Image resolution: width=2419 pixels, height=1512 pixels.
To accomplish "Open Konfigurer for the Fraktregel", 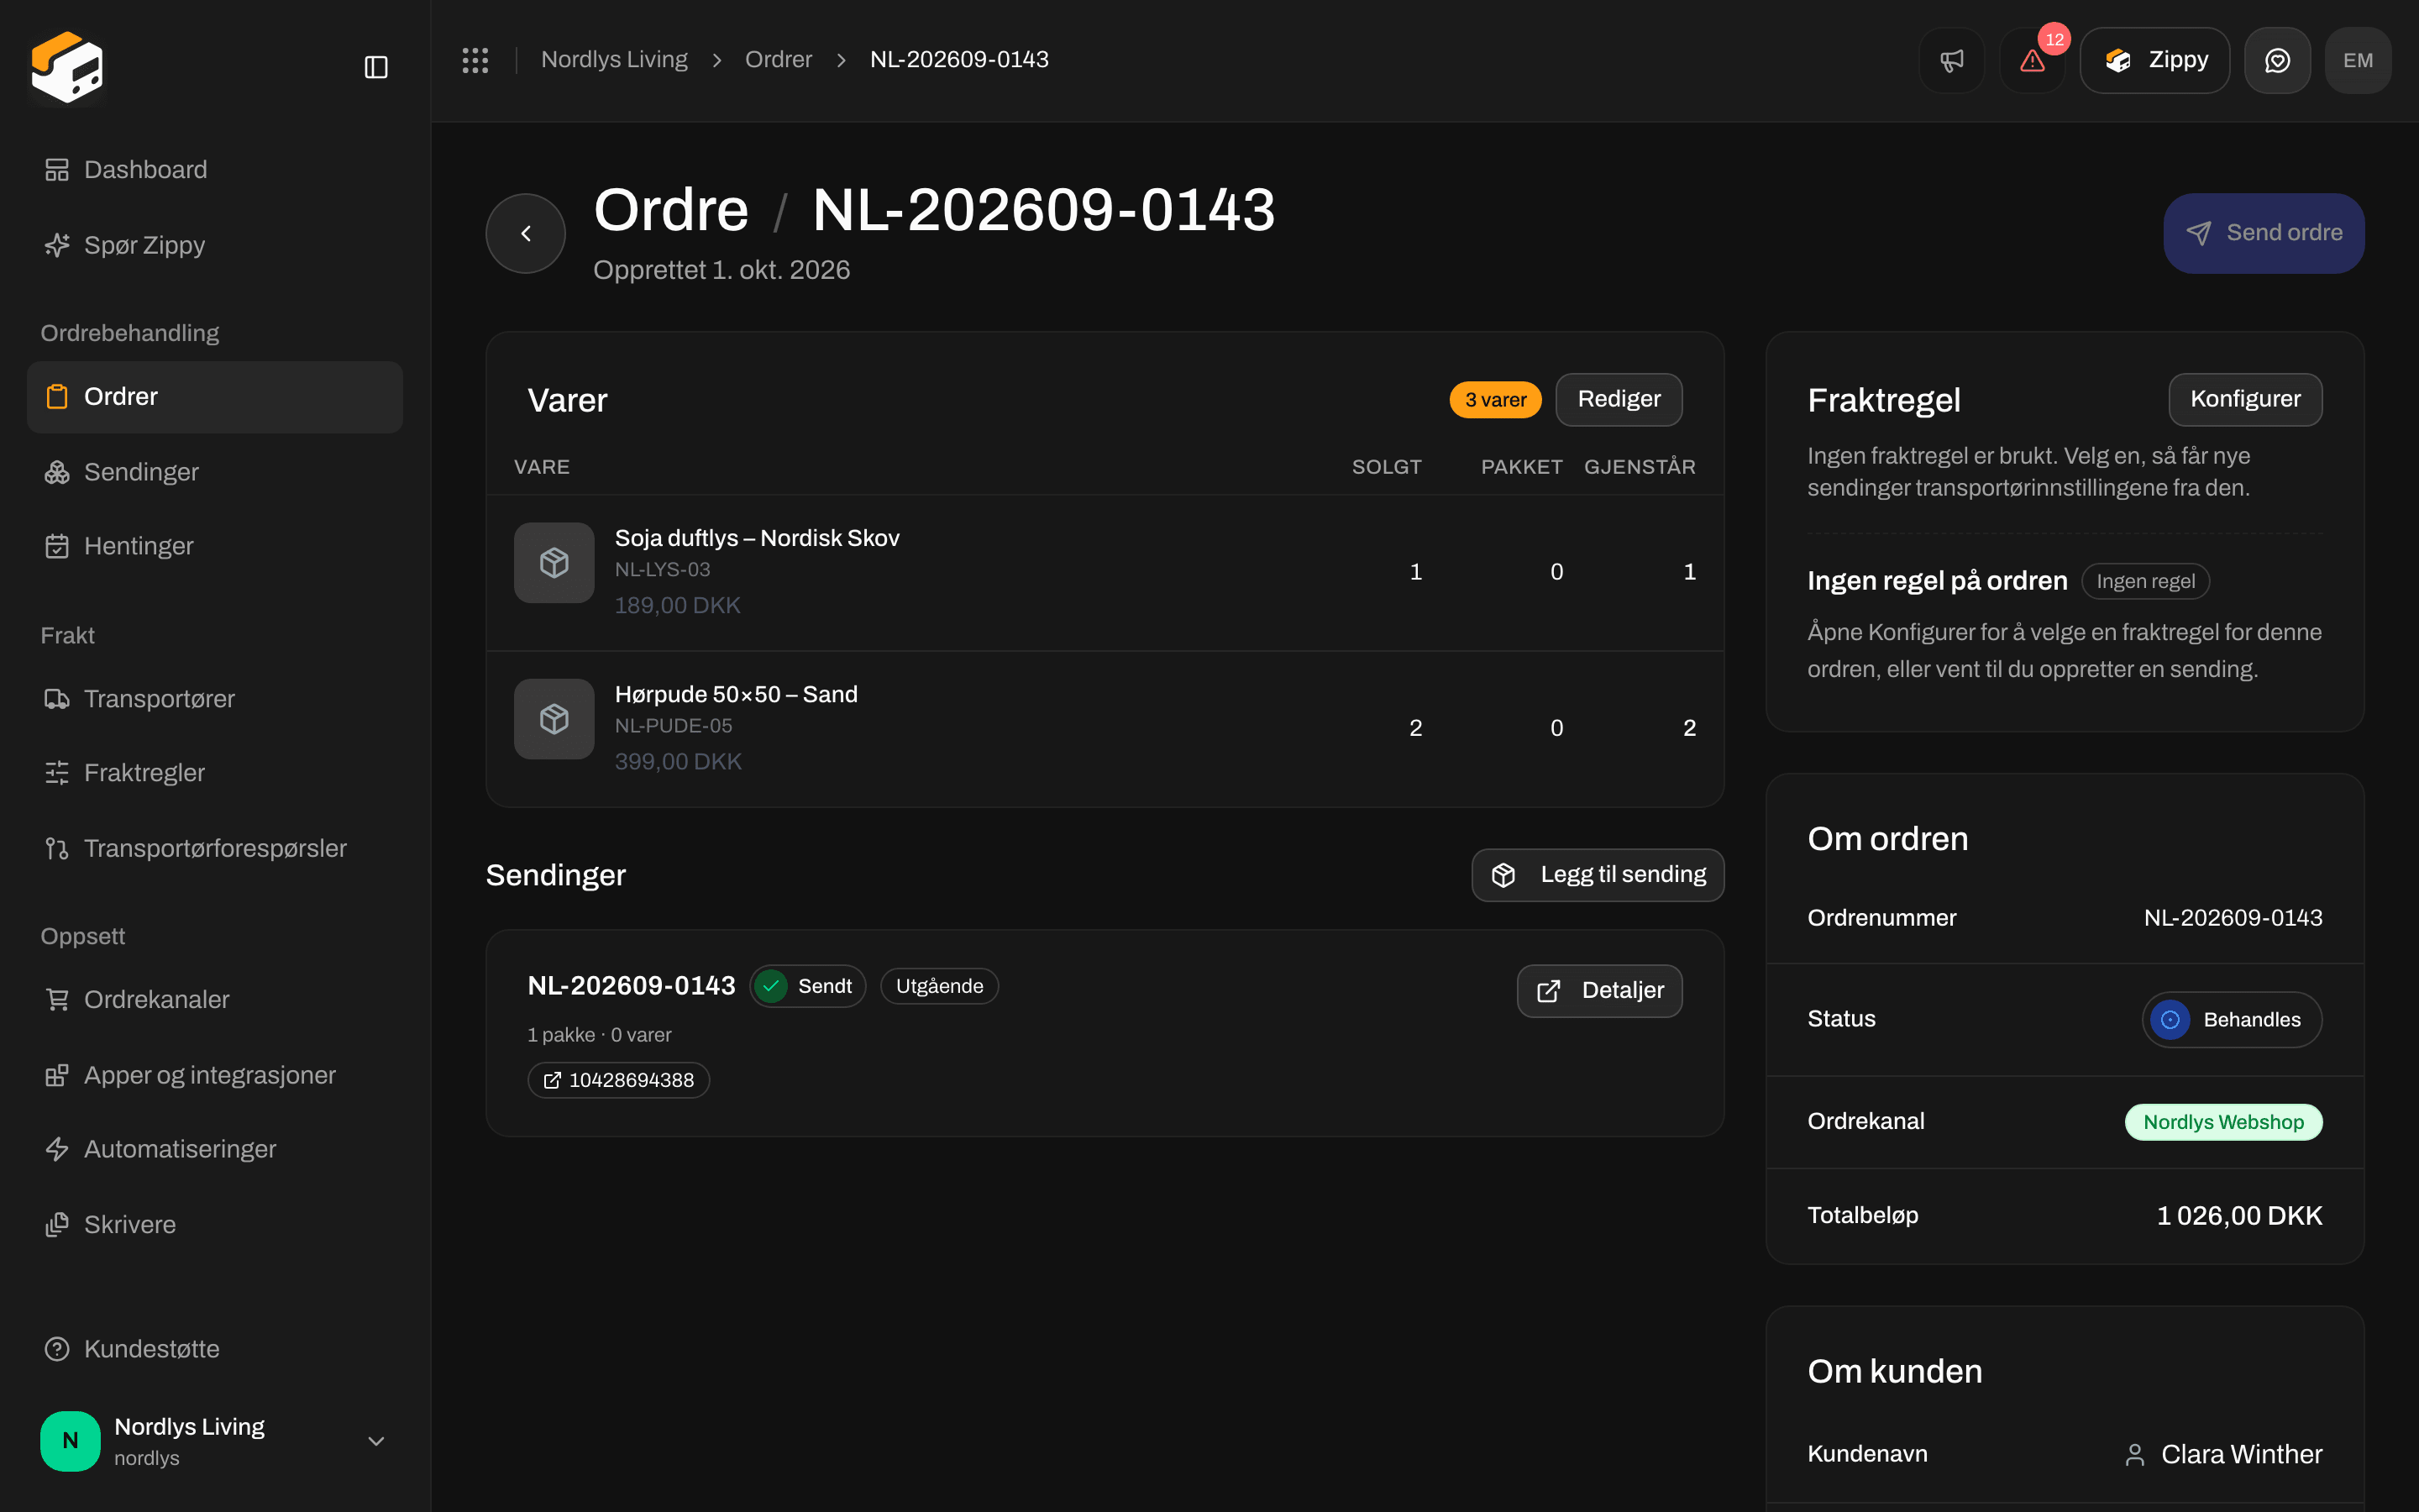I will [2245, 399].
